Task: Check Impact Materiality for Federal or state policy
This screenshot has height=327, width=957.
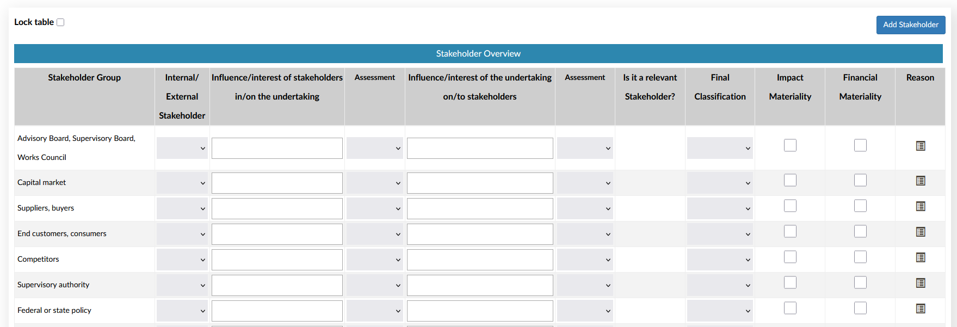Action: pos(790,308)
